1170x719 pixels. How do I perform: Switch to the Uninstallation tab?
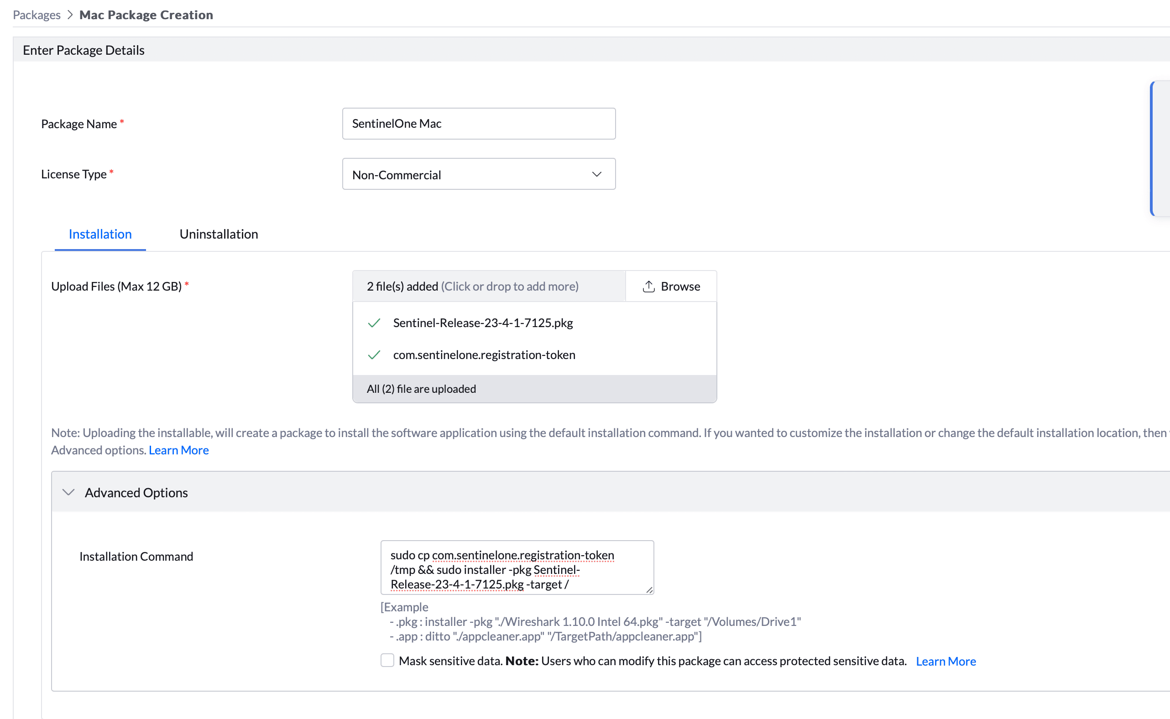pos(218,234)
